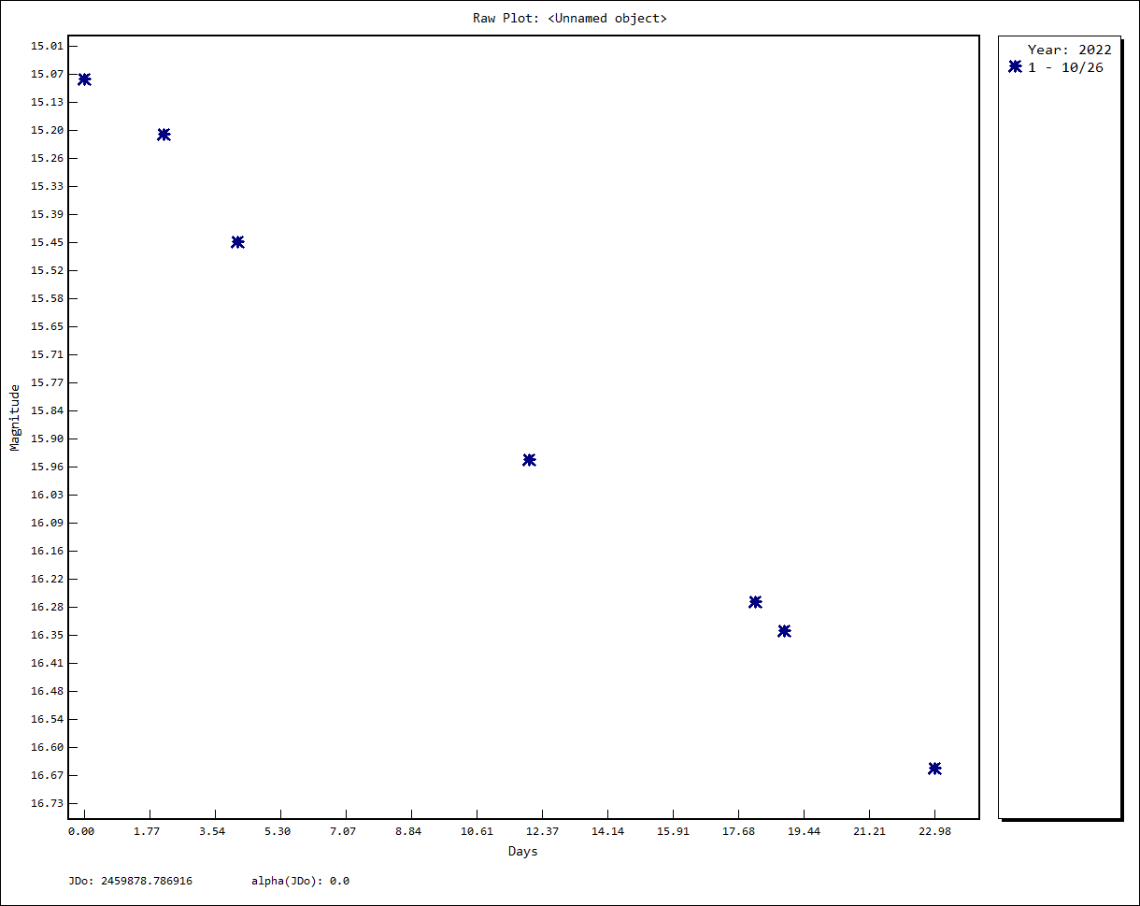Click the legend star marker for session 1

coord(1015,66)
